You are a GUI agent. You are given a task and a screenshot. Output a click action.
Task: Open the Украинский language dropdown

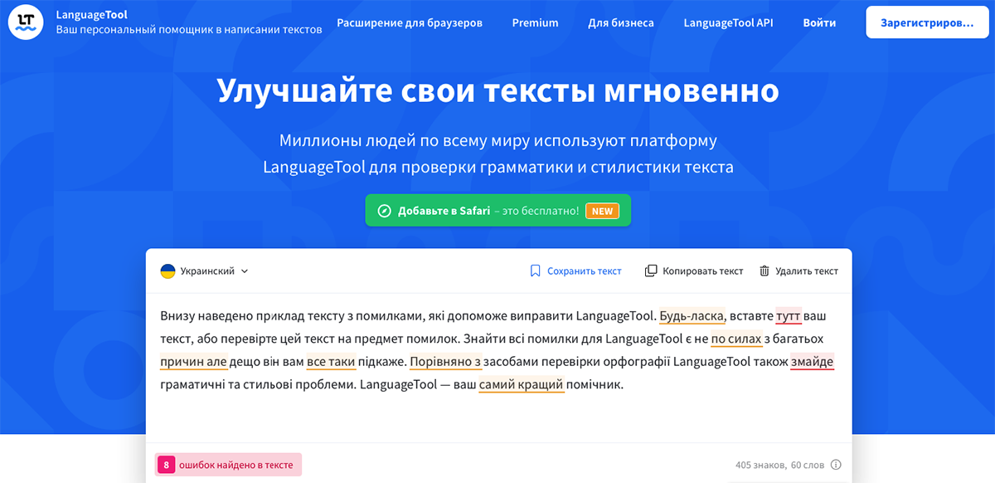(206, 270)
